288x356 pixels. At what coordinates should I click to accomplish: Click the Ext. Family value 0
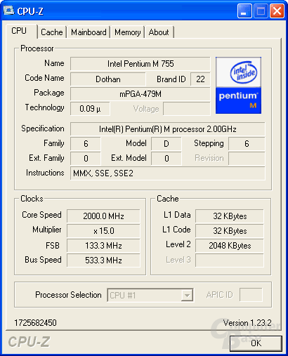(86, 159)
